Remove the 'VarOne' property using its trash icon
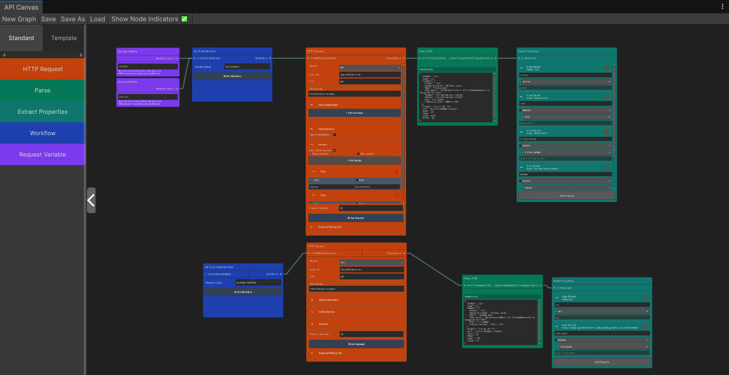Viewport: 729px width, 375px height. pos(607,167)
